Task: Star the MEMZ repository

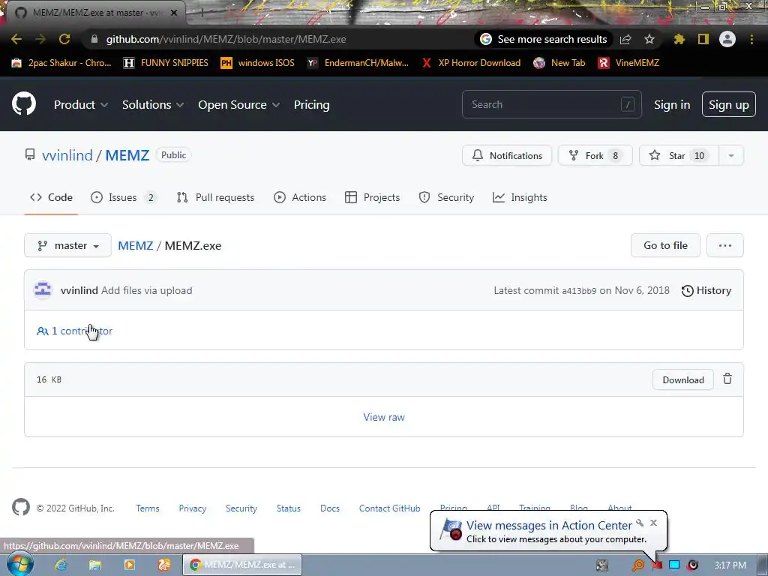Action: tap(679, 156)
